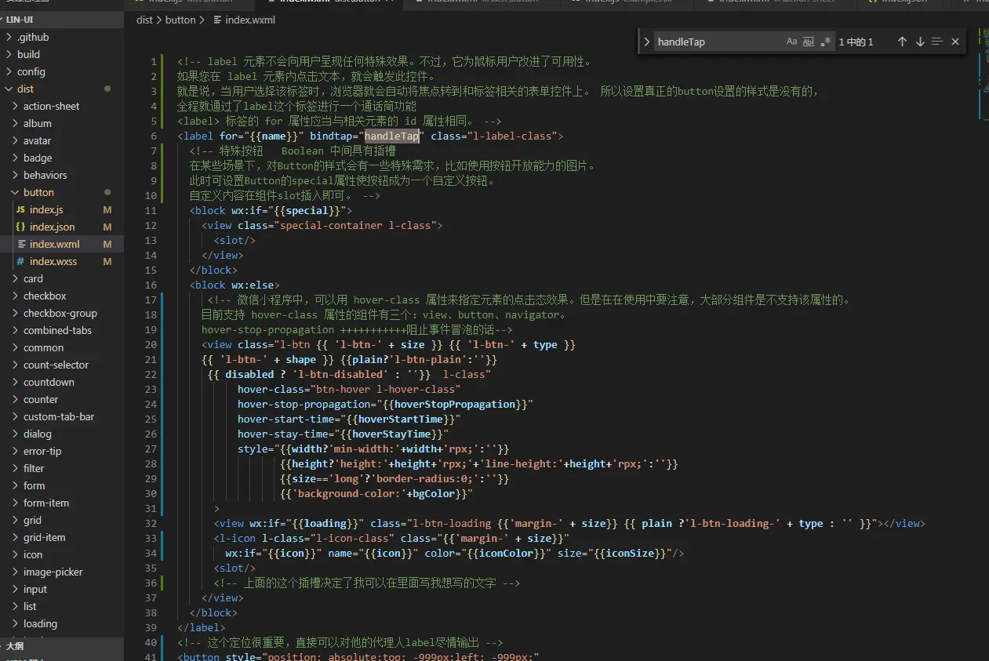Click the index.wxml breadcrumb segment
The image size is (989, 661).
coord(250,20)
